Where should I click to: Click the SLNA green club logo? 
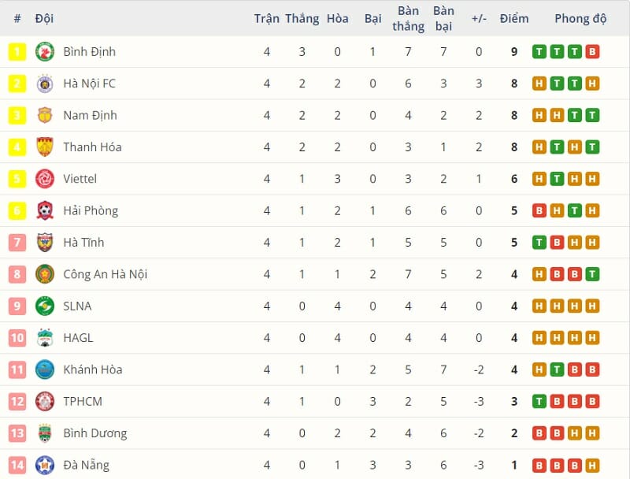coord(44,306)
